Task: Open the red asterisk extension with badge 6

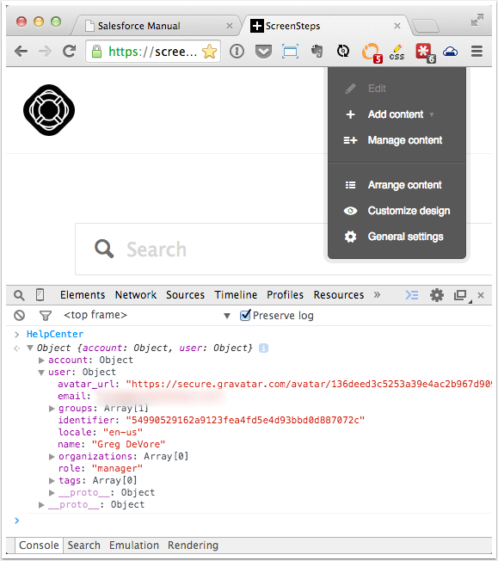Action: click(x=425, y=53)
